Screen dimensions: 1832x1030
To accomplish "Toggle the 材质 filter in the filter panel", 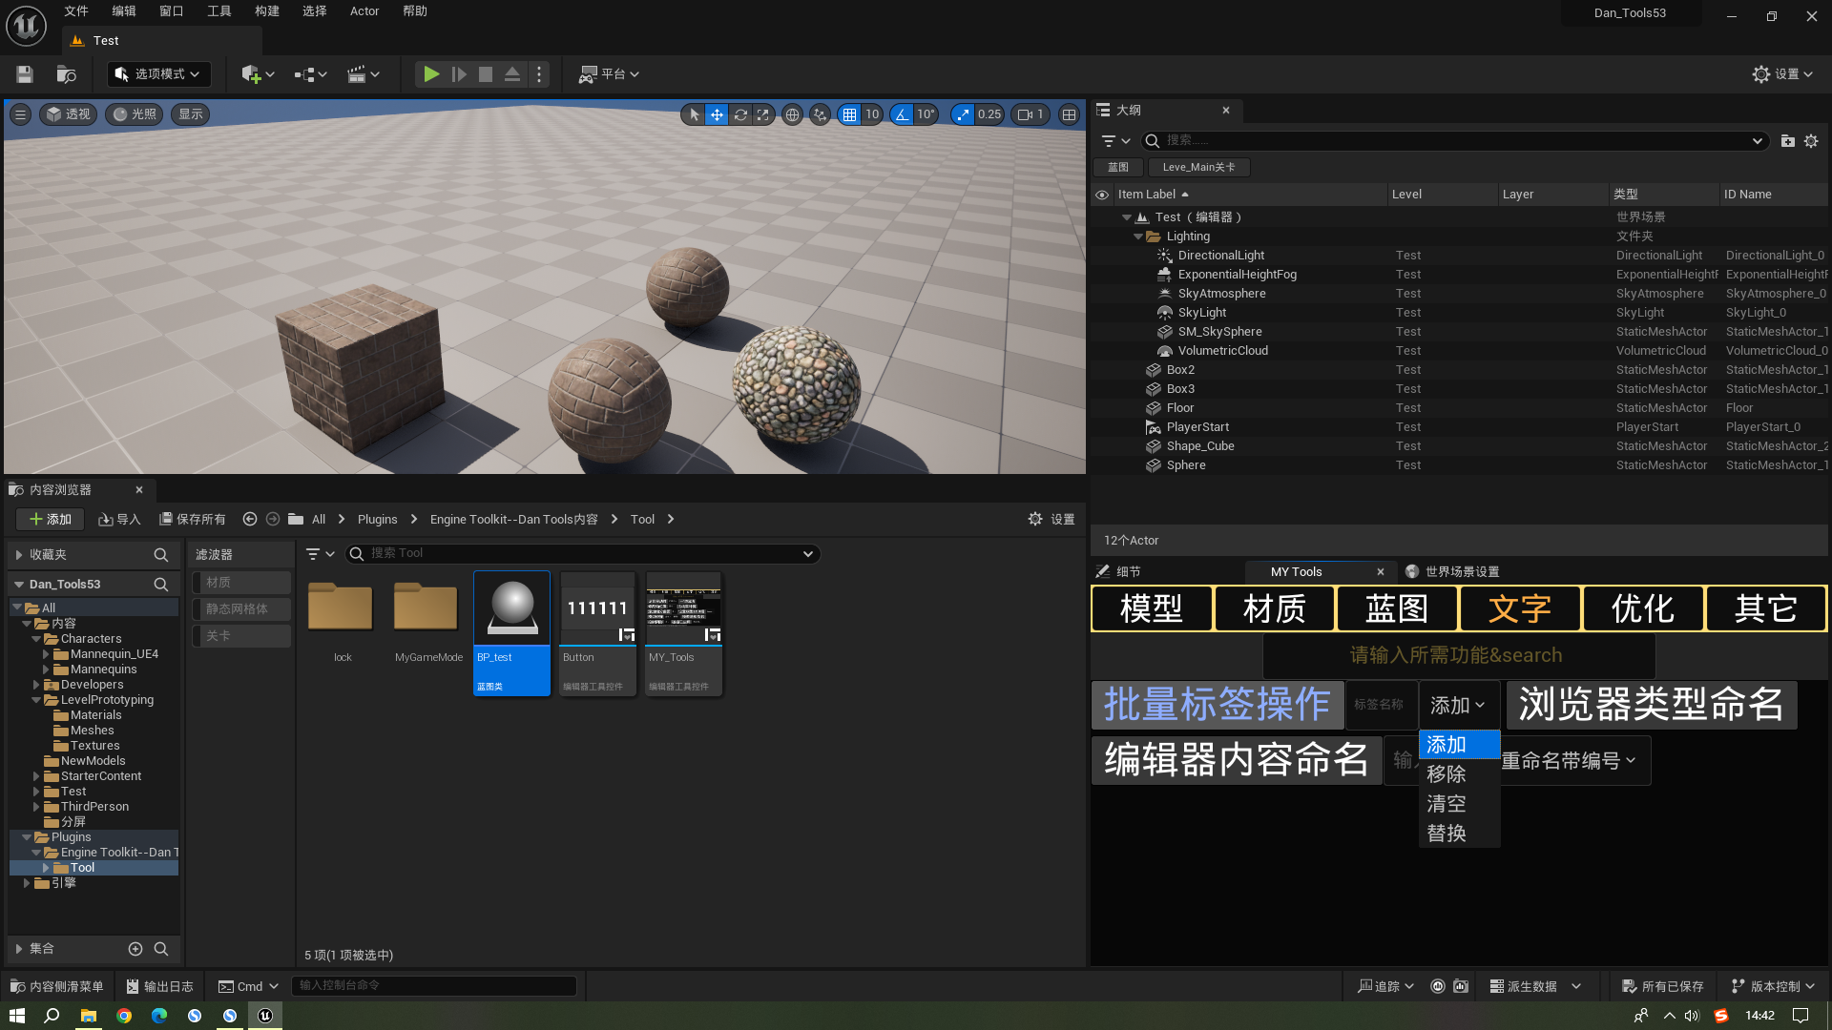I will [241, 583].
